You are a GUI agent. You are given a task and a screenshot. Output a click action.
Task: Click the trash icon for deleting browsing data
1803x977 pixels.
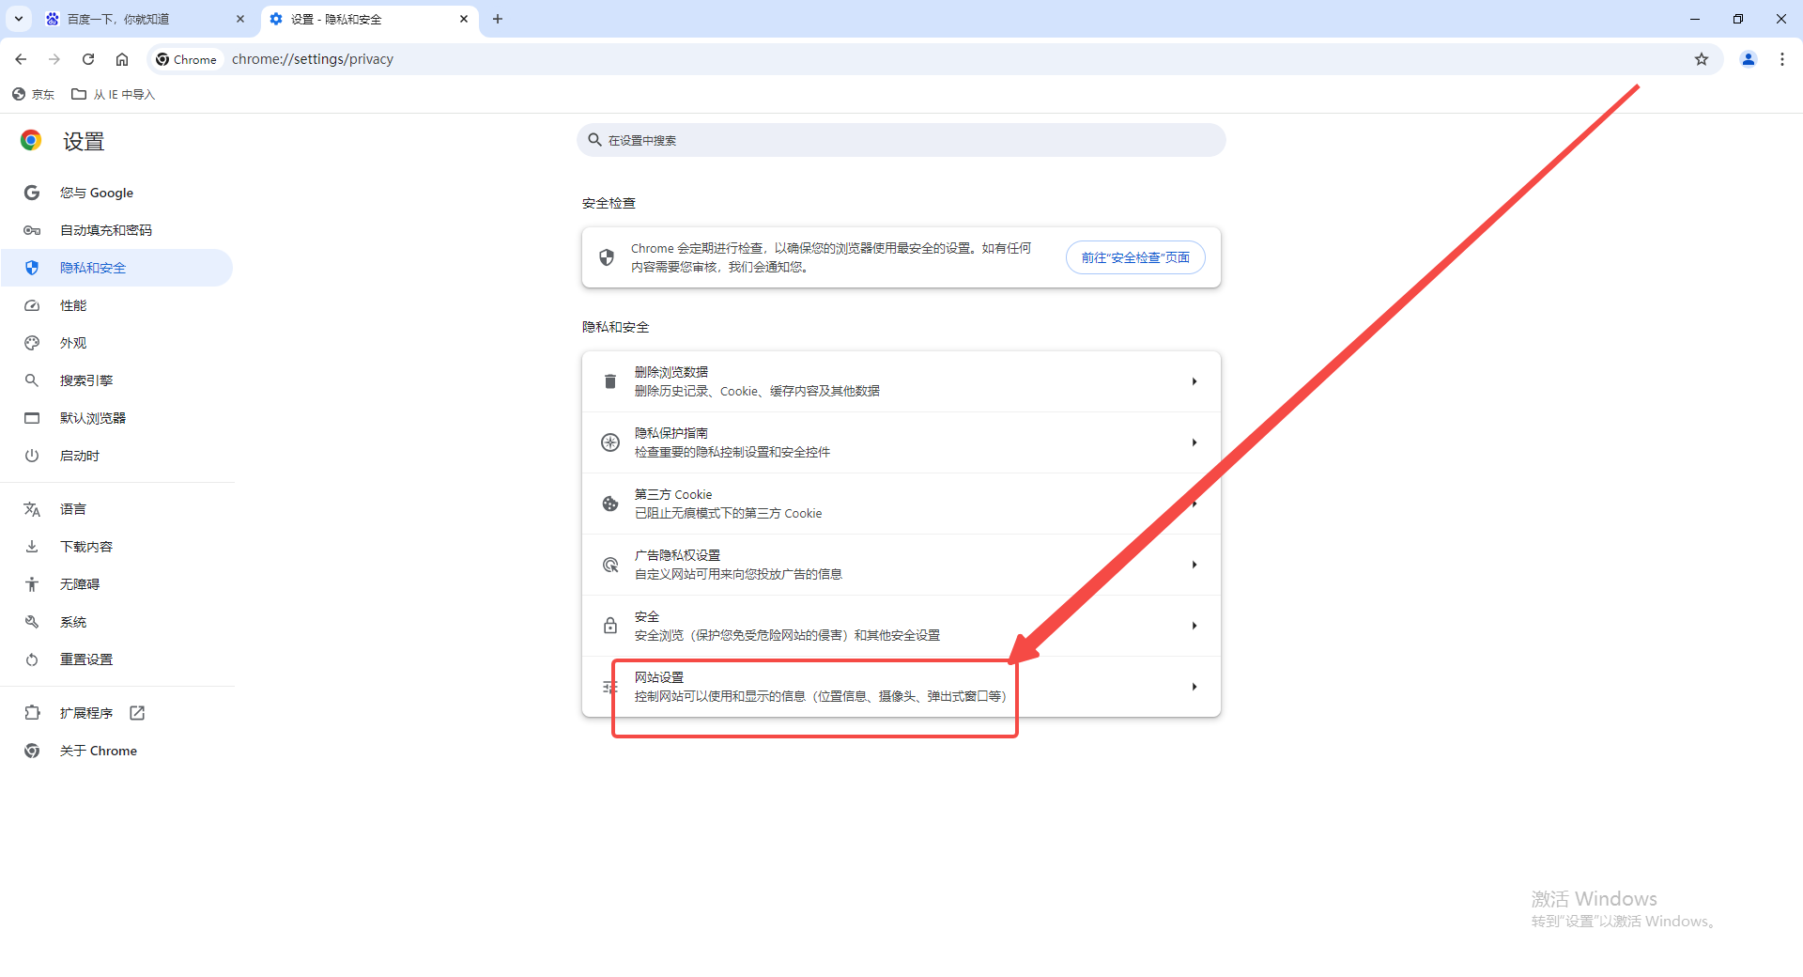(610, 381)
